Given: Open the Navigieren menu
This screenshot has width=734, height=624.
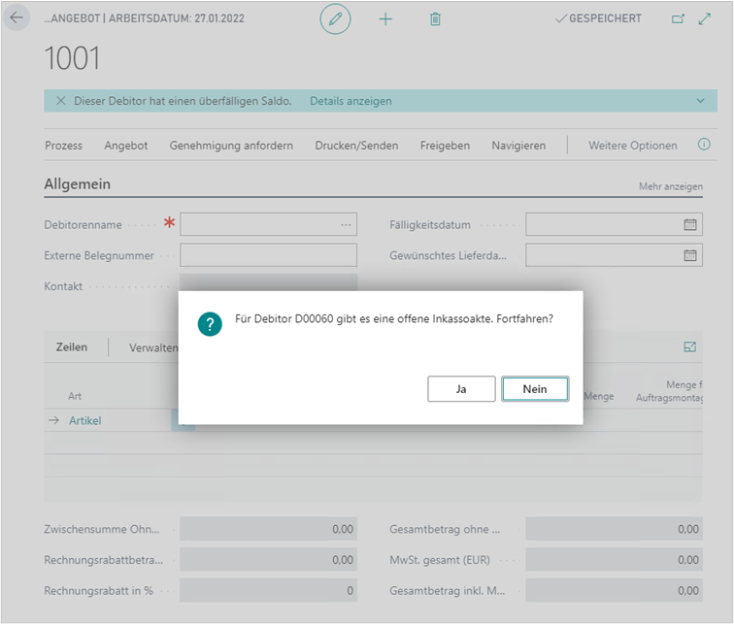Looking at the screenshot, I should pyautogui.click(x=518, y=146).
